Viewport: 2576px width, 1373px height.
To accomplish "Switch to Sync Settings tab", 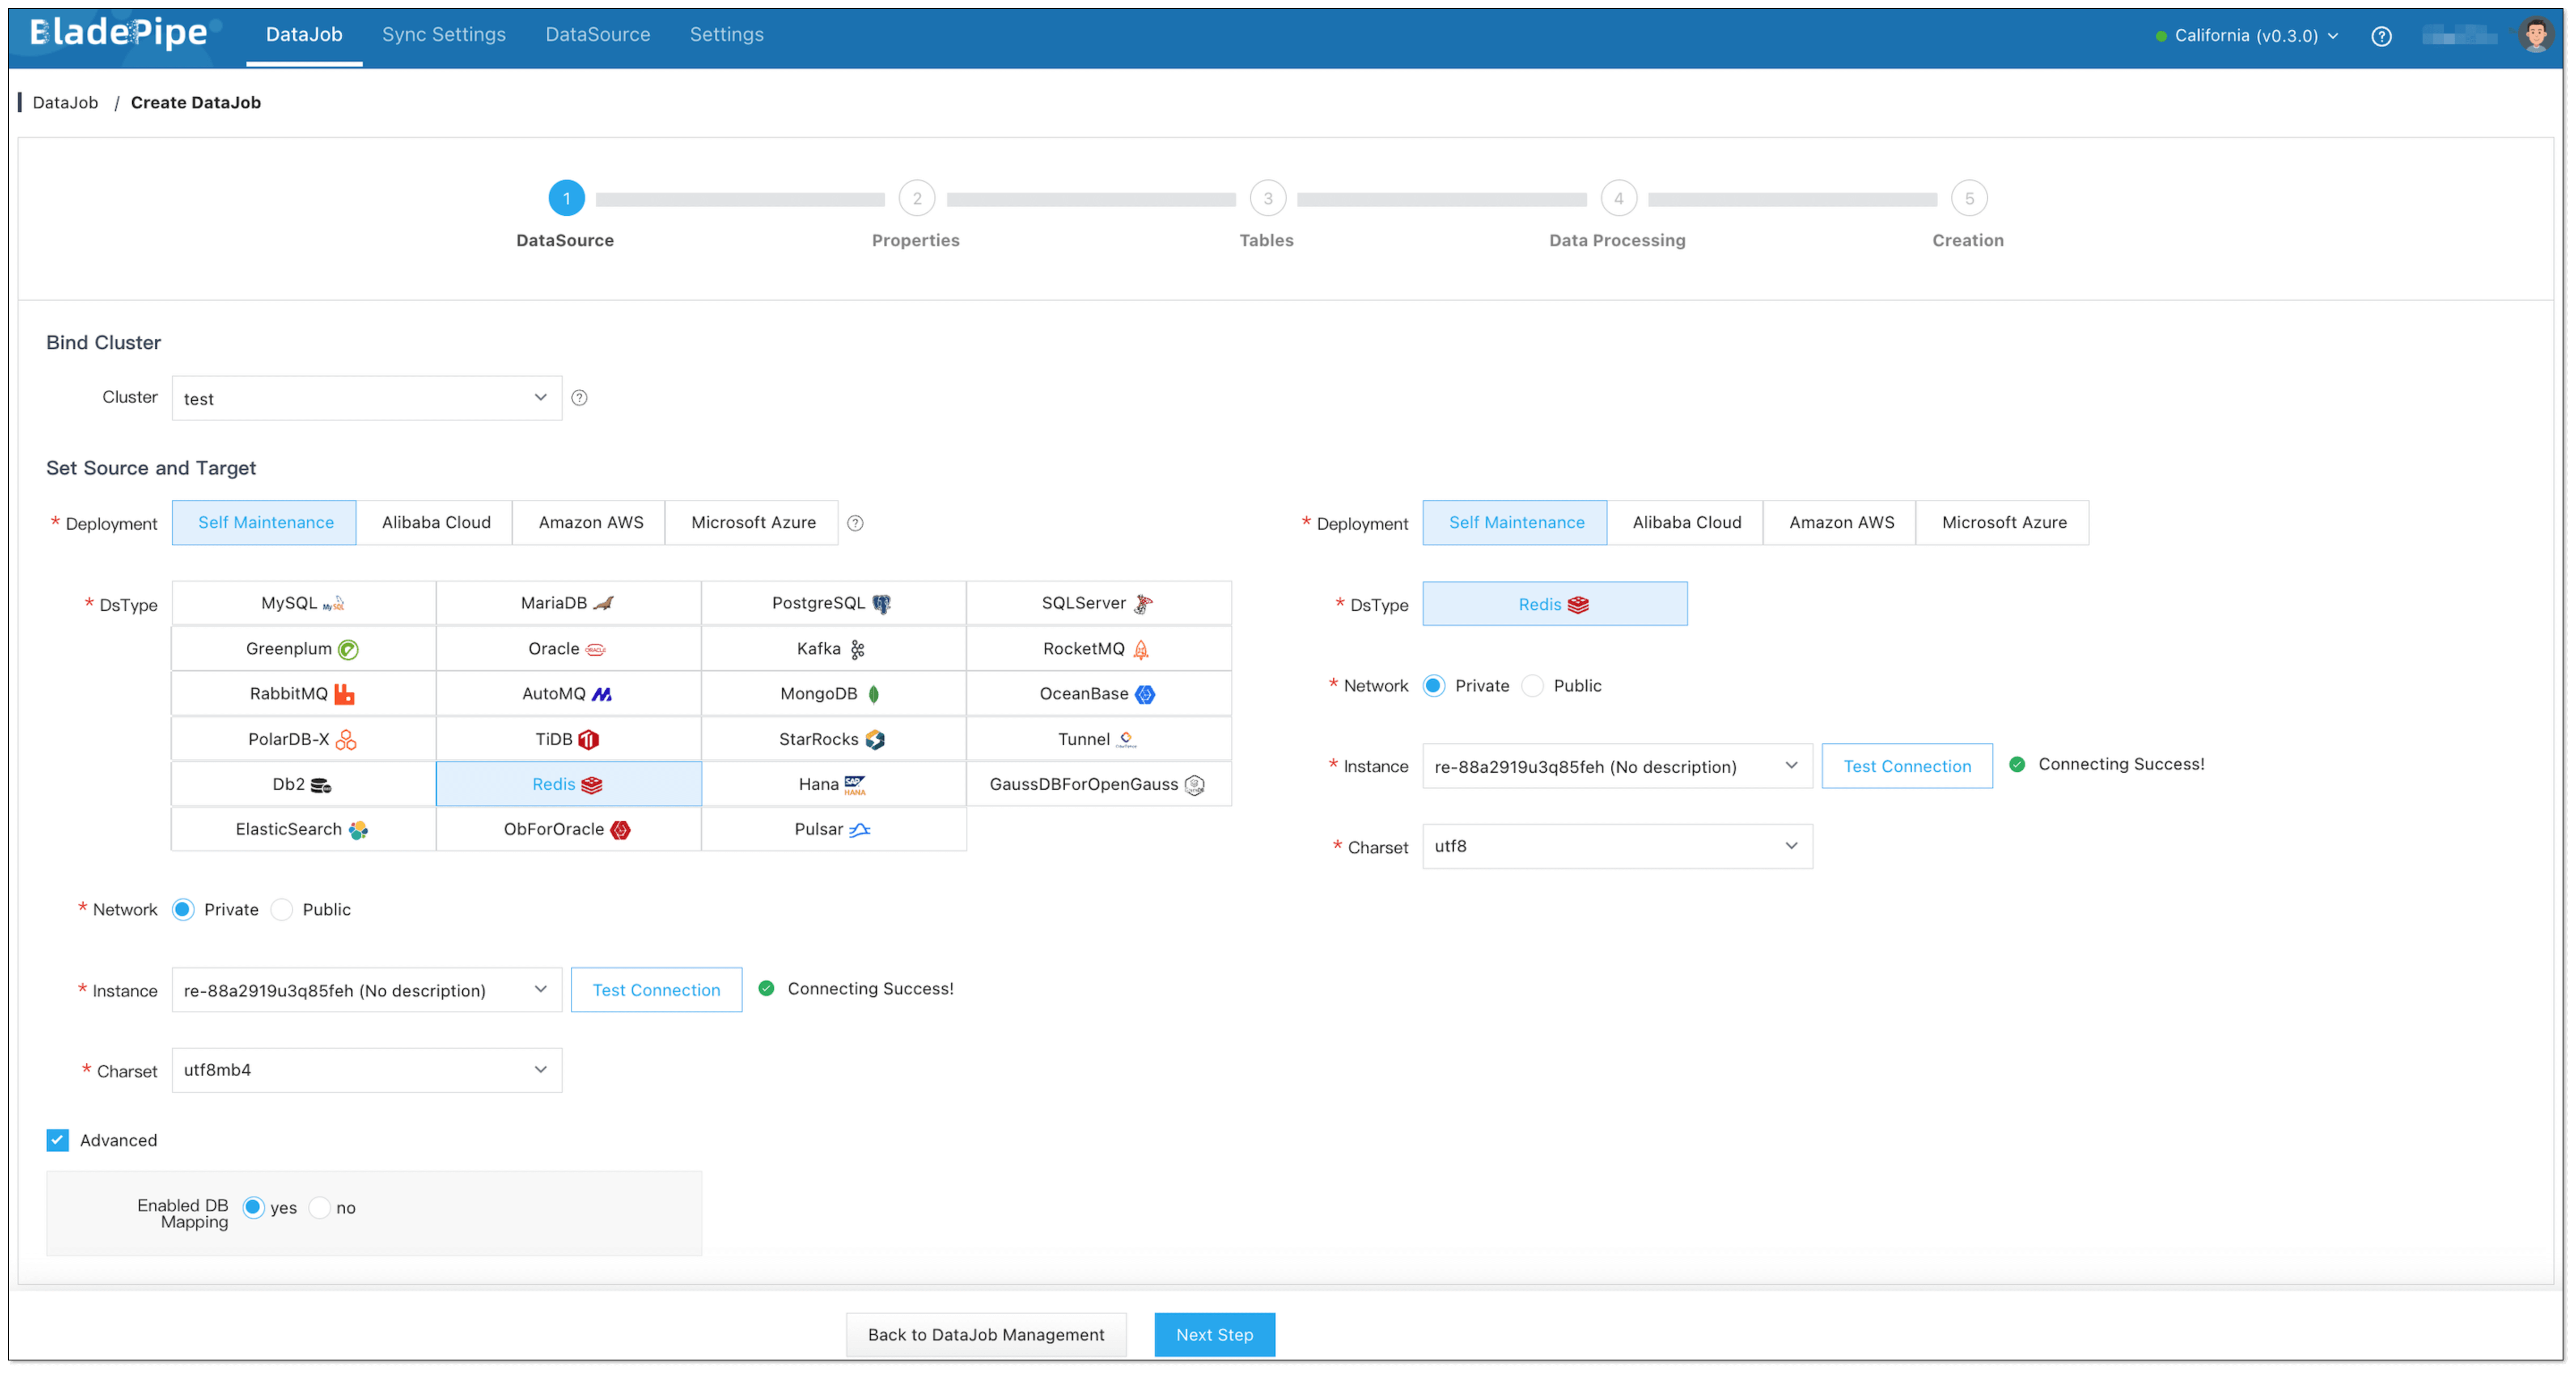I will (443, 34).
